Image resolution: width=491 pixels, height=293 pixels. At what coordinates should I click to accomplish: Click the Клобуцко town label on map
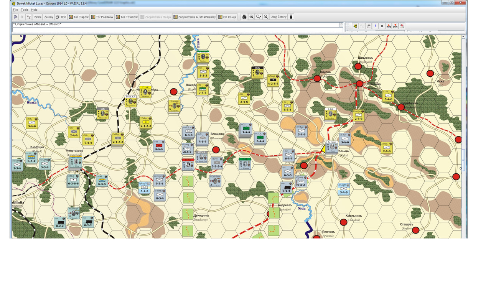[x=38, y=147]
